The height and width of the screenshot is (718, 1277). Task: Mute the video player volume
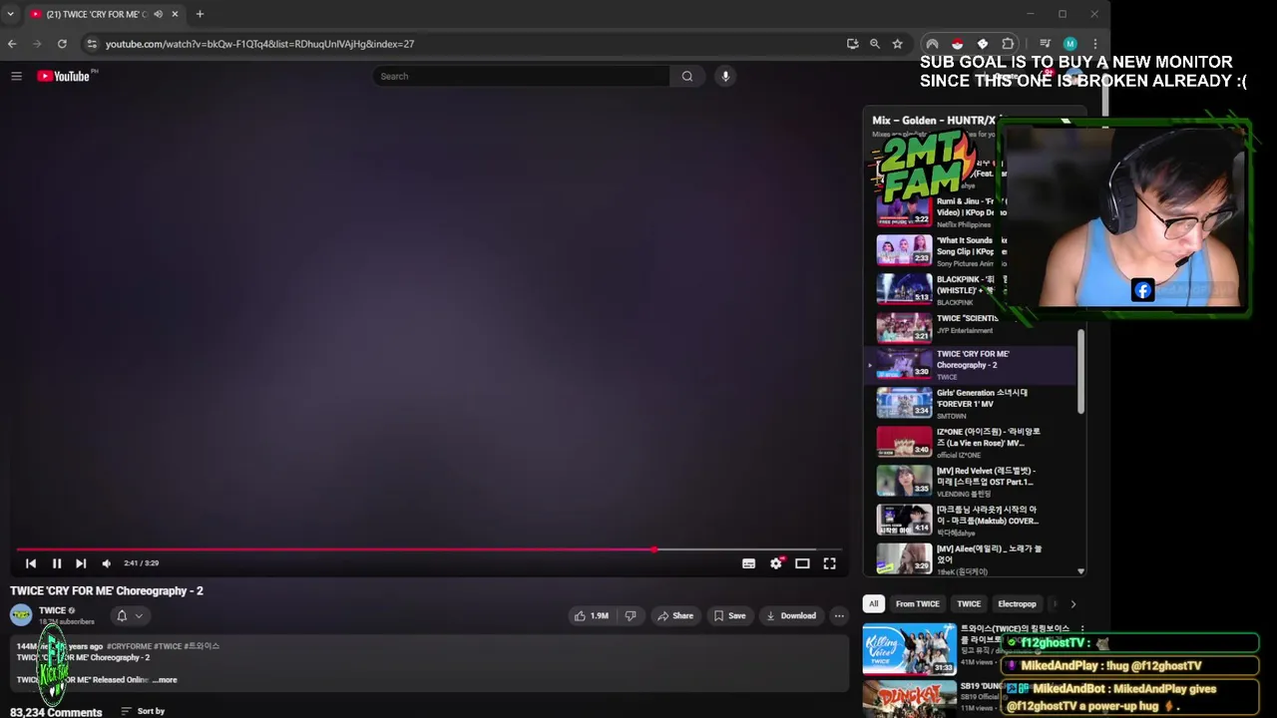pos(107,563)
